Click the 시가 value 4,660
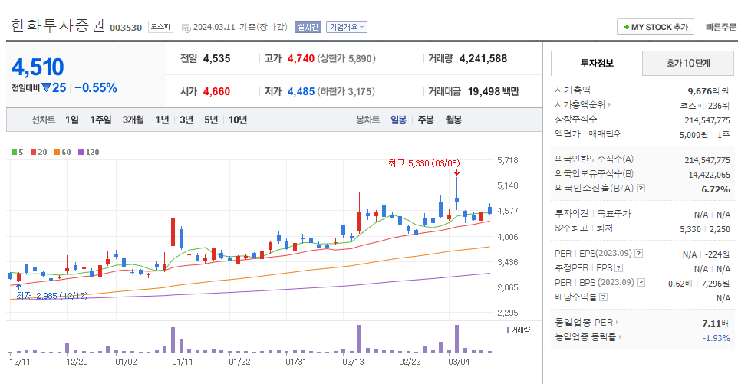 (216, 91)
